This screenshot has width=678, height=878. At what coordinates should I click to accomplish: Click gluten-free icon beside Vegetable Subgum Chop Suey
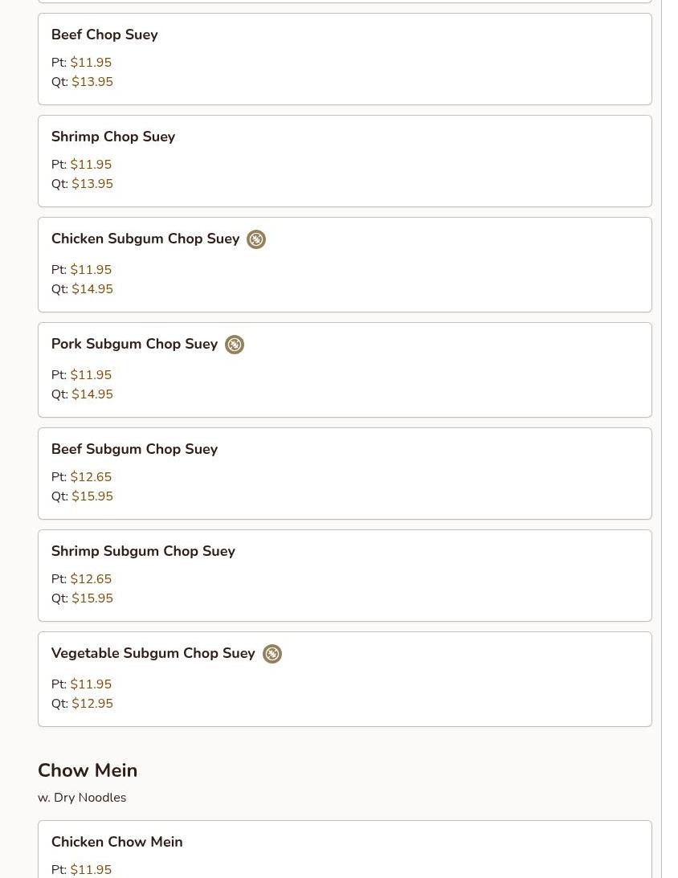click(272, 654)
